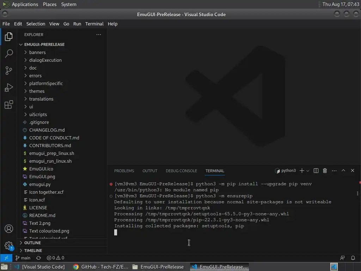Expand the banners folder
Screen dimensions: 361x271
(37, 52)
